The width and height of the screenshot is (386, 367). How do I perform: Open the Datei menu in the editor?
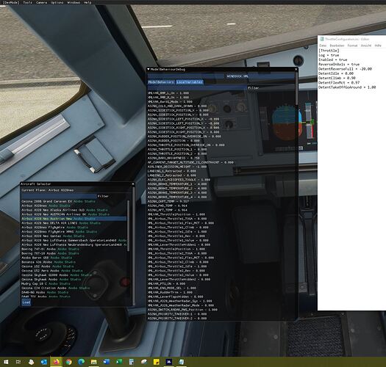(323, 46)
